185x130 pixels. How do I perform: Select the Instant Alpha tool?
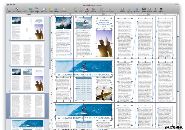87,10
